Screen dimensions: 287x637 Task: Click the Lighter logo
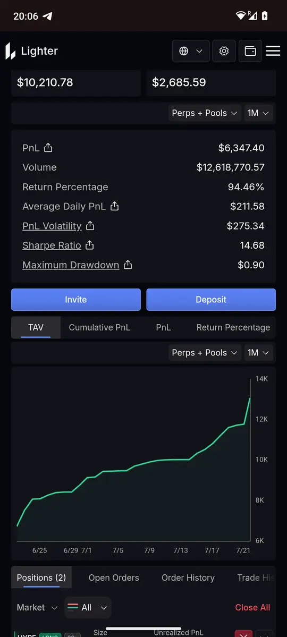pyautogui.click(x=32, y=51)
